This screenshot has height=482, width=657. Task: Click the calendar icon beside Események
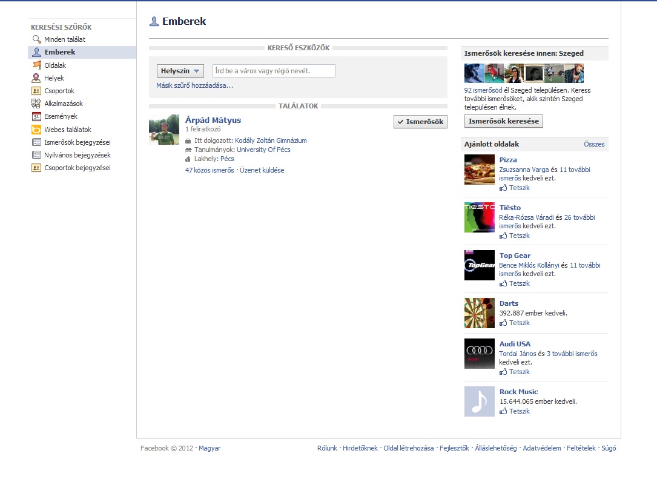pos(36,116)
